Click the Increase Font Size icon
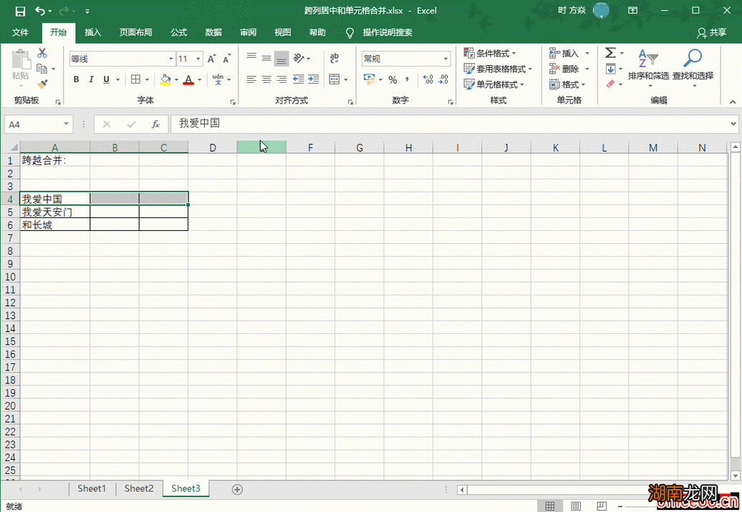This screenshot has width=742, height=512. coord(212,59)
